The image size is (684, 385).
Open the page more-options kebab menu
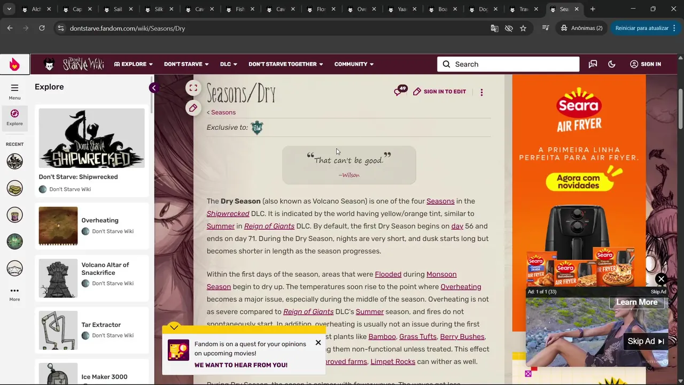[x=481, y=92]
